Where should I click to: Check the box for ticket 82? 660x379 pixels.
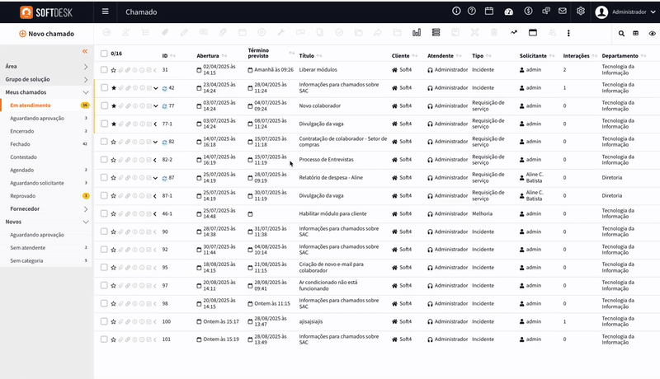pyautogui.click(x=104, y=142)
